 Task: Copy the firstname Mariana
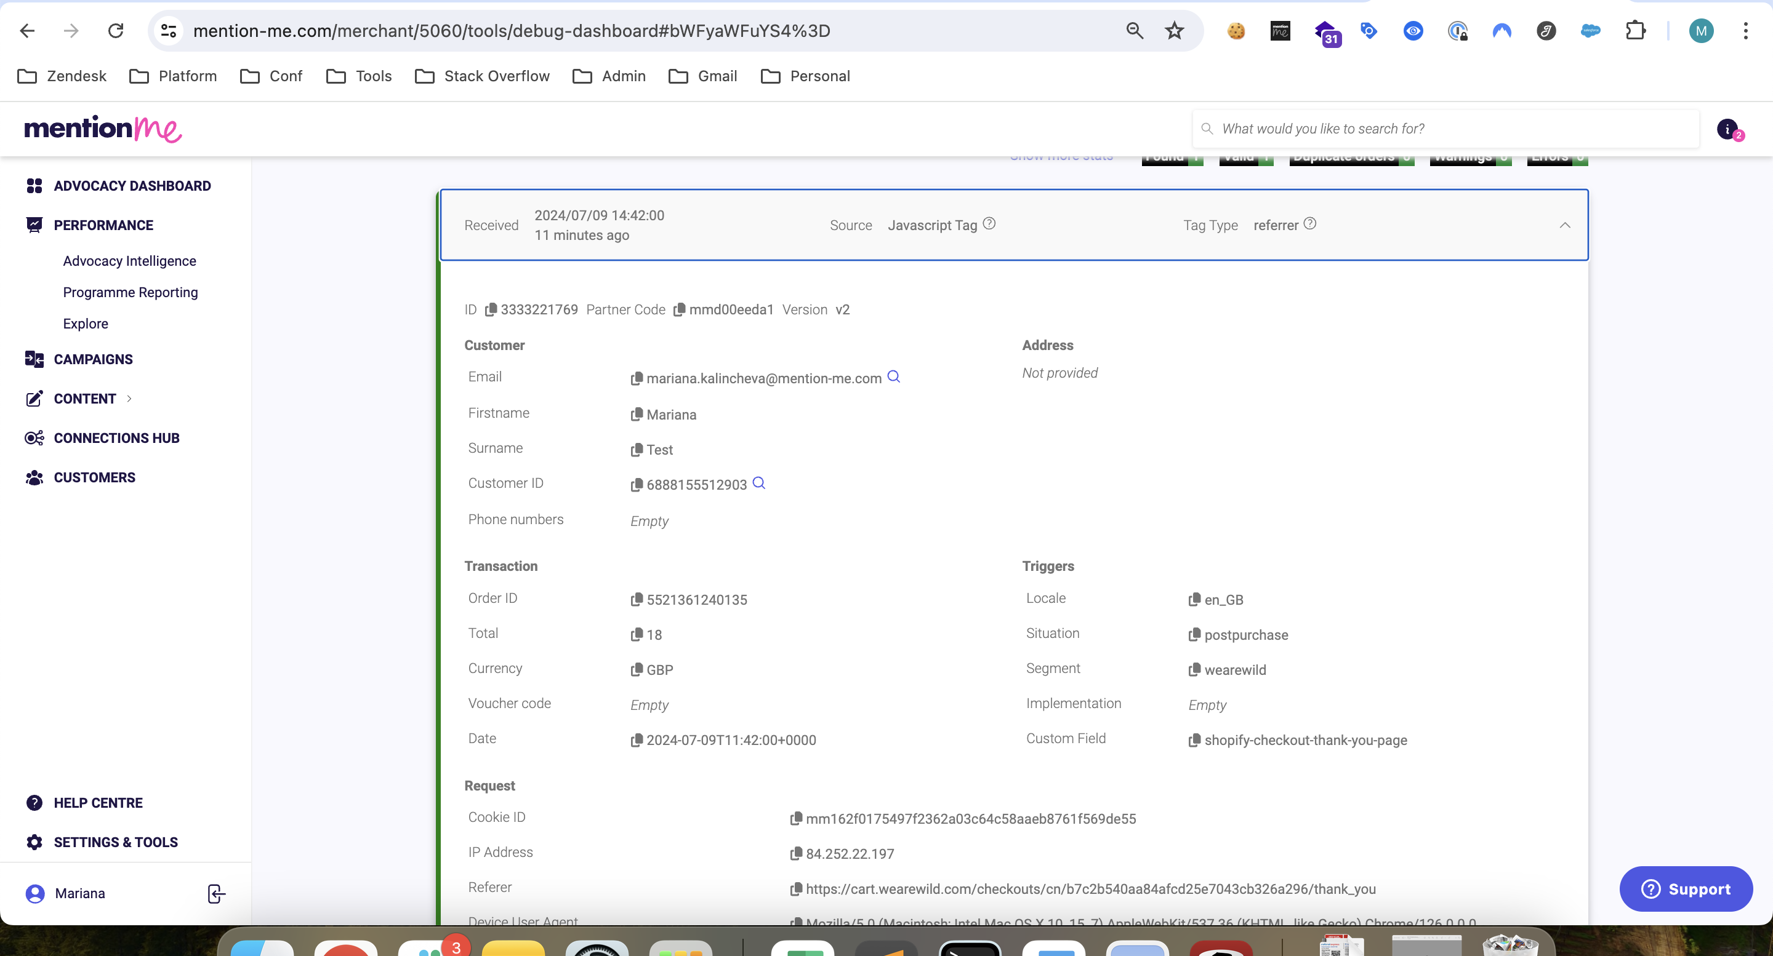tap(637, 415)
